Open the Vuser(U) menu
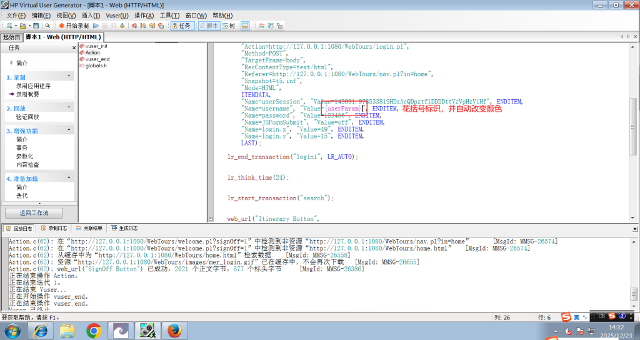This screenshot has width=640, height=340. click(116, 15)
